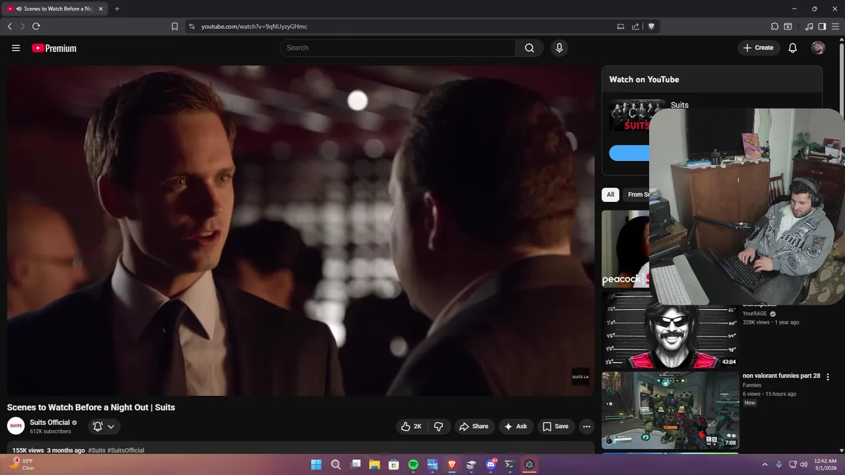Open Windows taskbar search
The width and height of the screenshot is (845, 475).
[335, 464]
